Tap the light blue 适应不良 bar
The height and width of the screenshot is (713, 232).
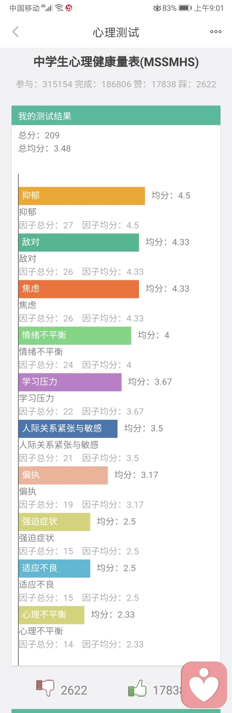pos(55,568)
